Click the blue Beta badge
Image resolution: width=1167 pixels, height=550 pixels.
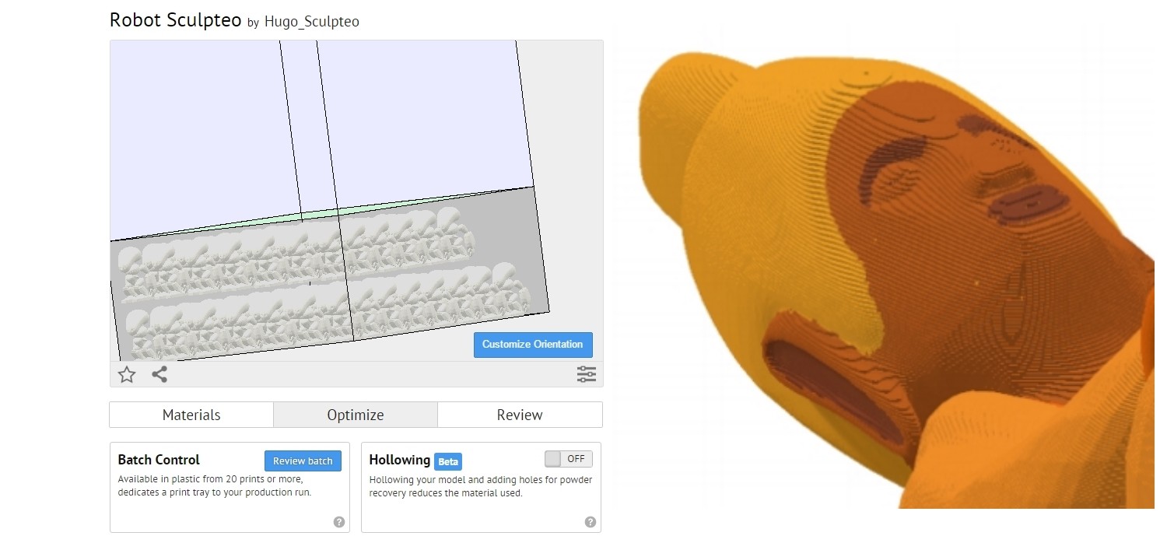click(447, 461)
